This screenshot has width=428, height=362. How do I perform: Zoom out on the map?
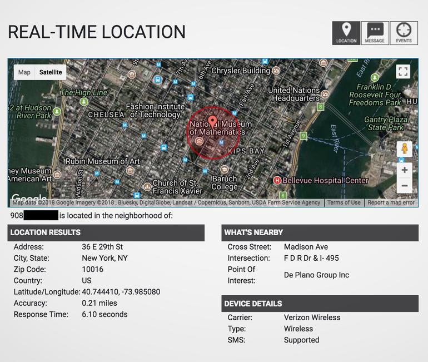pyautogui.click(x=404, y=186)
